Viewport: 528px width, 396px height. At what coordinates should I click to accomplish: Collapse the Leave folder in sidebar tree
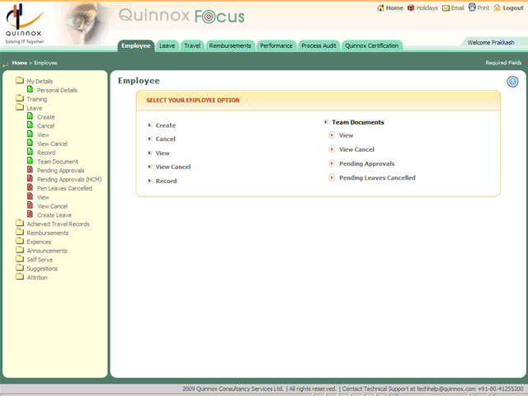point(20,108)
